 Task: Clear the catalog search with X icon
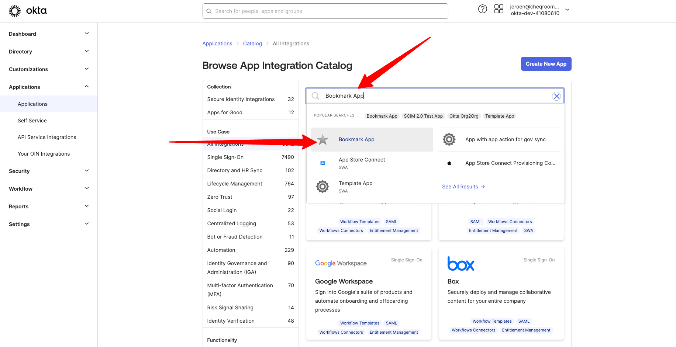pos(556,96)
